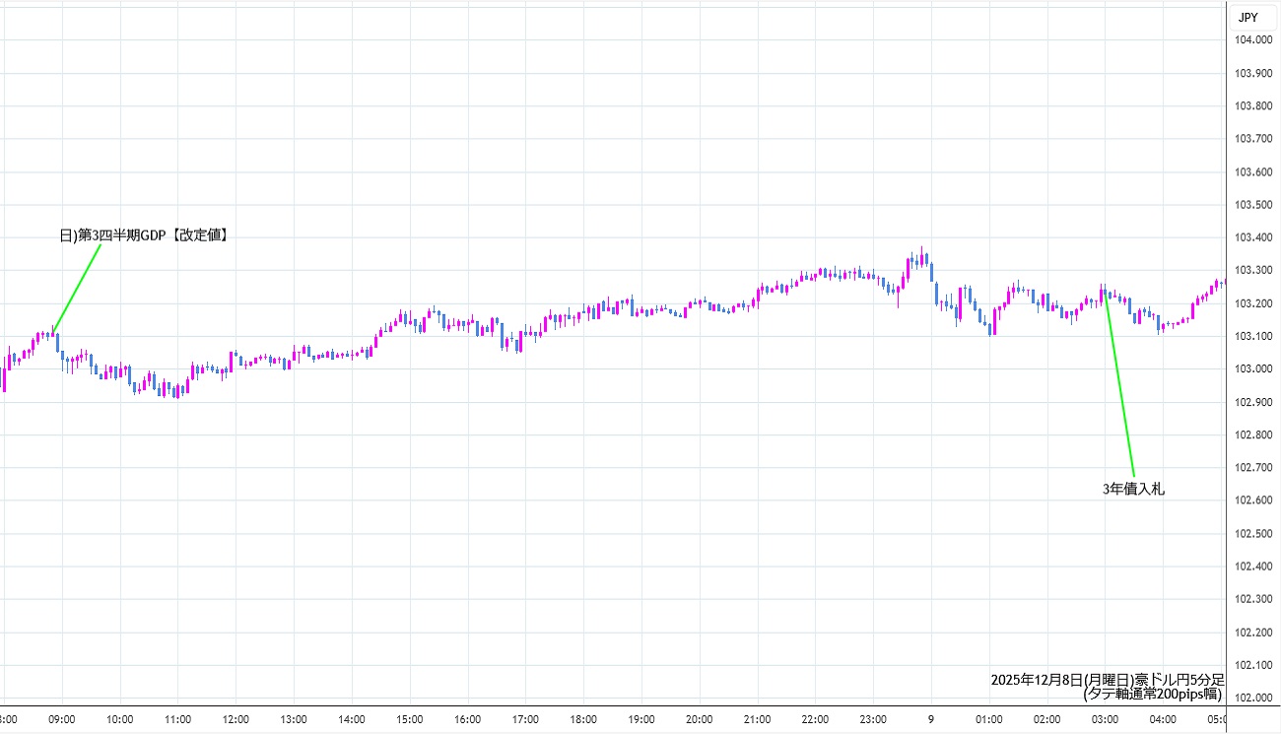Click the 102.000 price axis label
Screen dimensions: 1281x734
point(1254,698)
